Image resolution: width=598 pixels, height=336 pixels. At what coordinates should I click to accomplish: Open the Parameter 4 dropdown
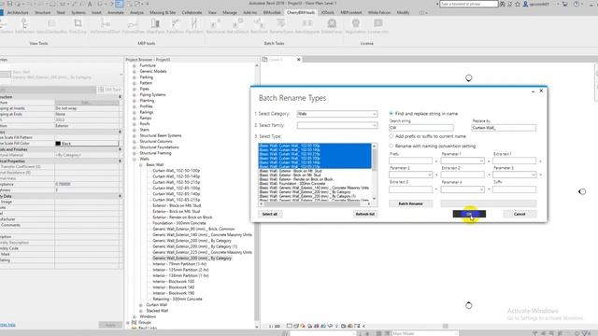pyautogui.click(x=463, y=189)
